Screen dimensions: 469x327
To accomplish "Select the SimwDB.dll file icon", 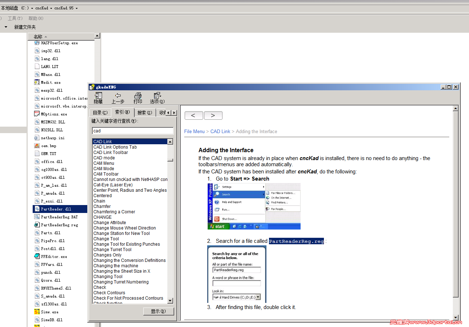I will pos(37,320).
